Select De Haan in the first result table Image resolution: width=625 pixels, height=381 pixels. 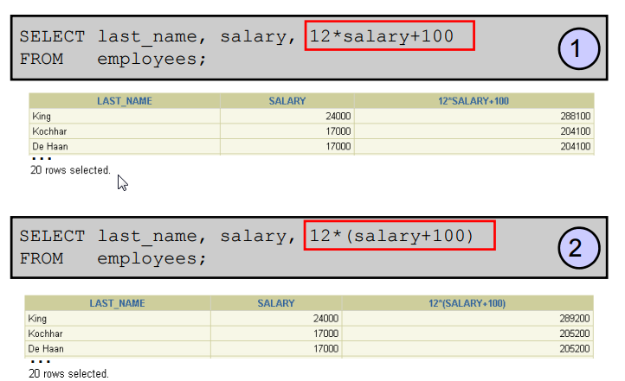click(50, 146)
